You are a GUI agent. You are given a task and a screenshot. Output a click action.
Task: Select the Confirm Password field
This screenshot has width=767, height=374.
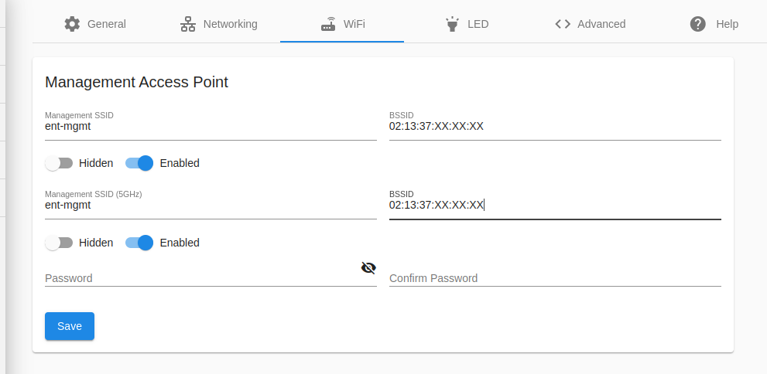(x=555, y=278)
